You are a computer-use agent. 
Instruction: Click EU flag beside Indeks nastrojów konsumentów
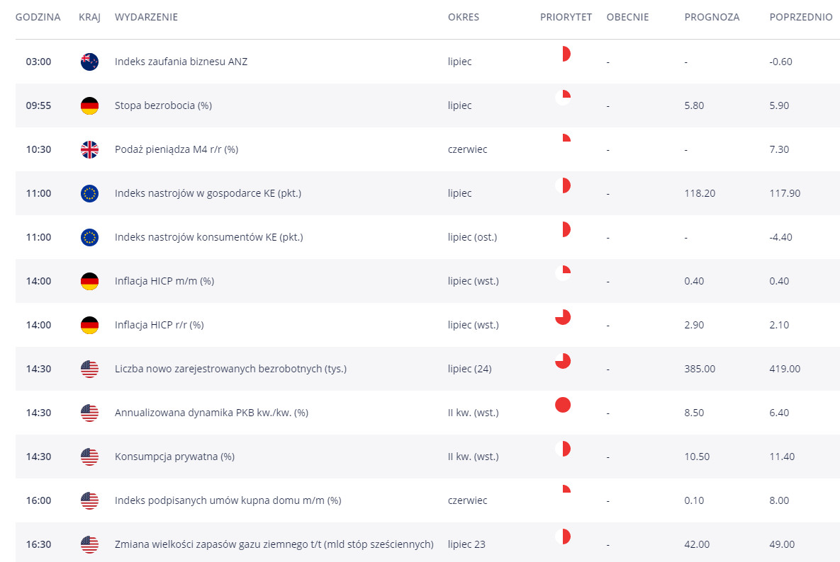89,237
